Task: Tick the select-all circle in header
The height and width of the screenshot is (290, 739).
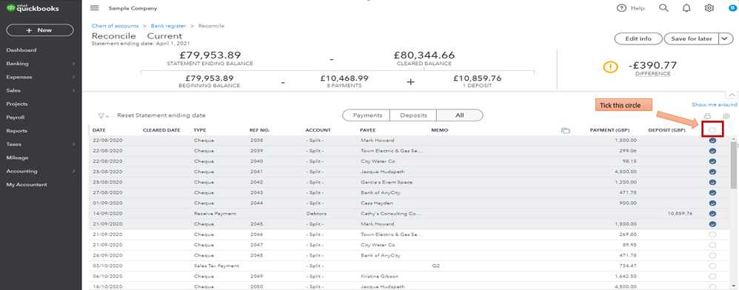Action: click(x=712, y=130)
